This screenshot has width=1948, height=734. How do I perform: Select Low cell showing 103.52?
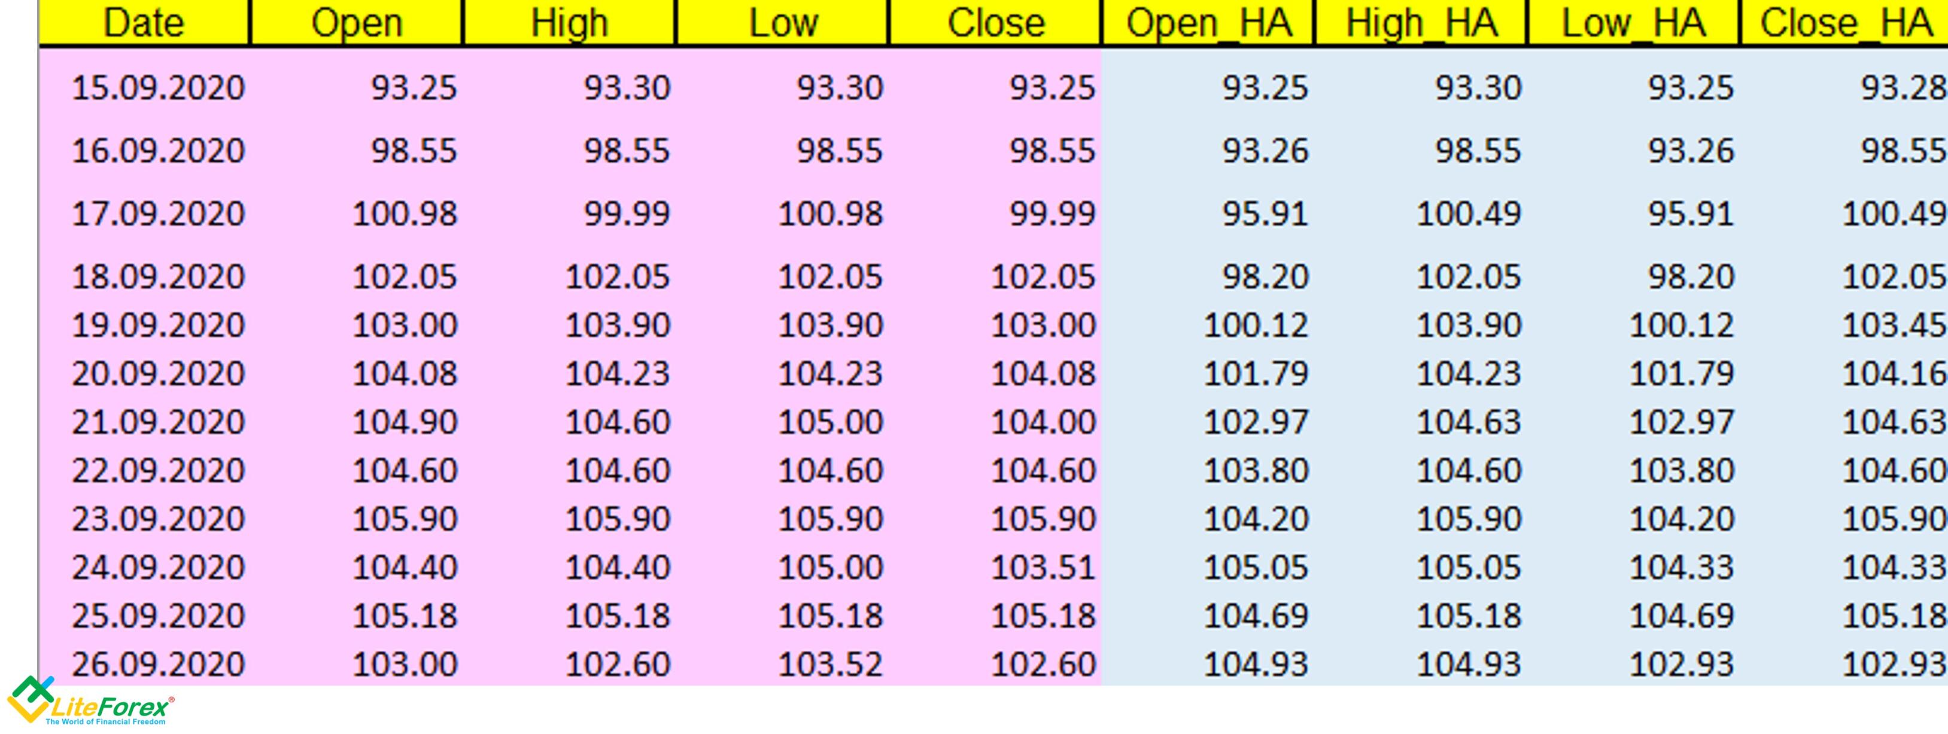coord(830,665)
